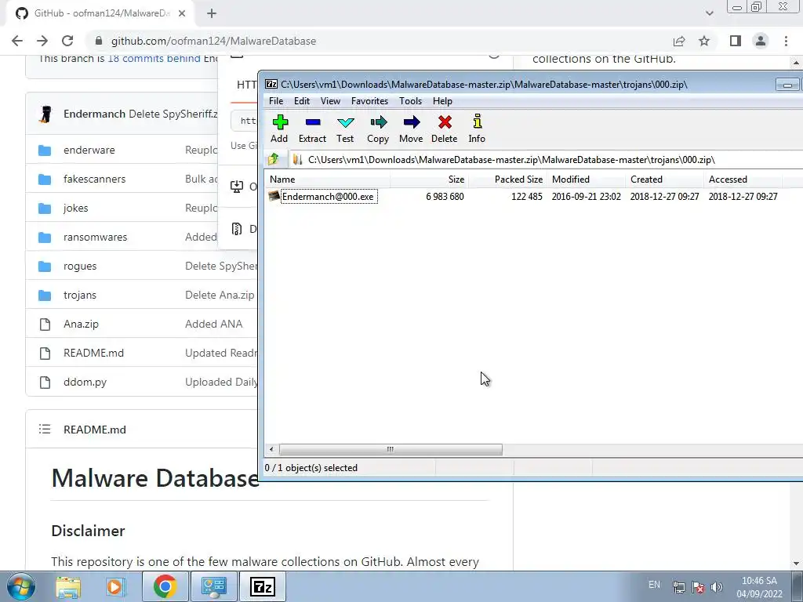803x602 pixels.
Task: Bookmark this page with the star
Action: pos(704,41)
